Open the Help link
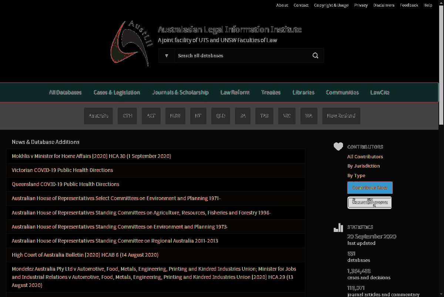The width and height of the screenshot is (444, 297). pyautogui.click(x=428, y=5)
